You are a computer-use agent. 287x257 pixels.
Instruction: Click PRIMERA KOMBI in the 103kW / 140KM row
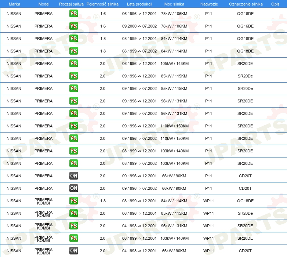tap(44, 239)
